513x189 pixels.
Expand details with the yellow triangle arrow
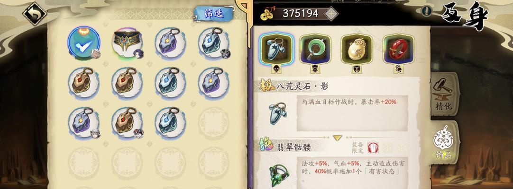tap(338, 138)
